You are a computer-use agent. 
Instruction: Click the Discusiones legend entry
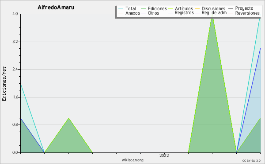210,8
